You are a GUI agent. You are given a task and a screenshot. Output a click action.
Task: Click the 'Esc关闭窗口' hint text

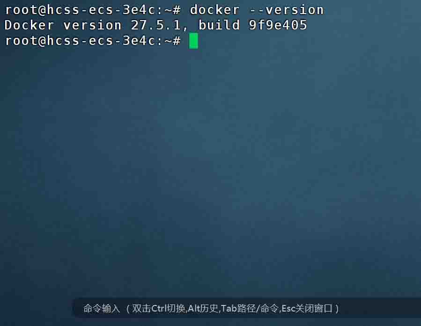pos(307,308)
